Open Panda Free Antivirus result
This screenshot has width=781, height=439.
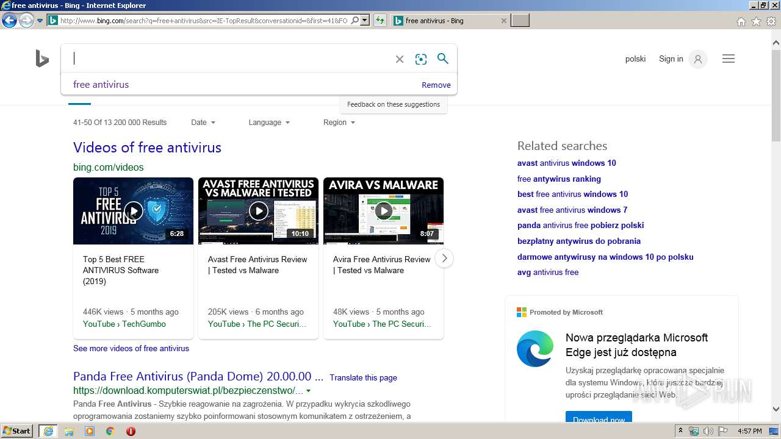coord(198,376)
